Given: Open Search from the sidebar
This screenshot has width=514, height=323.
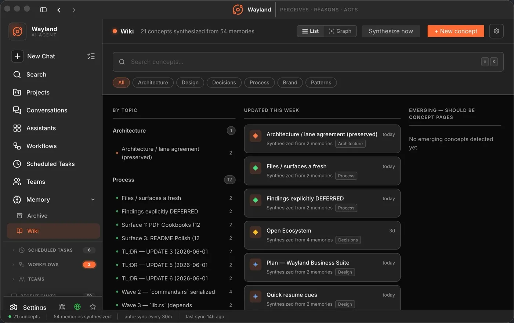Looking at the screenshot, I should pos(53,75).
